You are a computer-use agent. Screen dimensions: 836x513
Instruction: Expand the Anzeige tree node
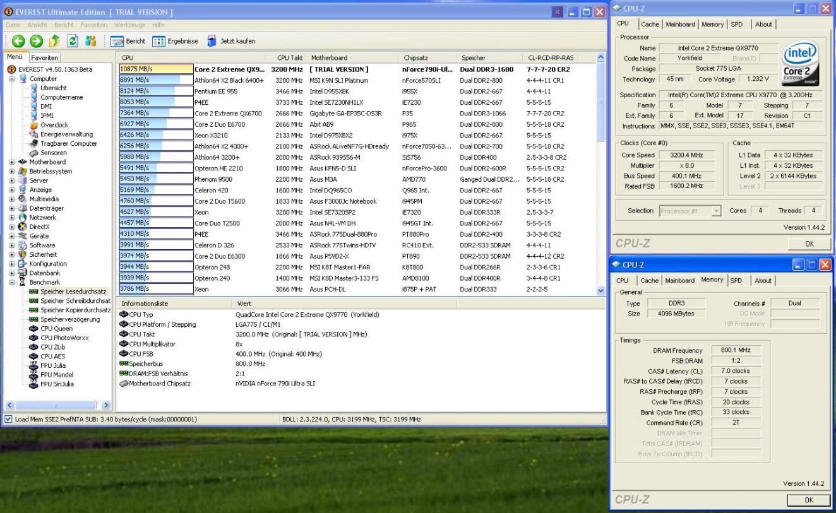[12, 190]
